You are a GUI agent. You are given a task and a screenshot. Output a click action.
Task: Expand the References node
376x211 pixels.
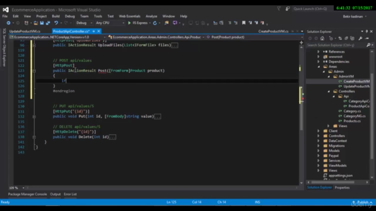[318, 52]
